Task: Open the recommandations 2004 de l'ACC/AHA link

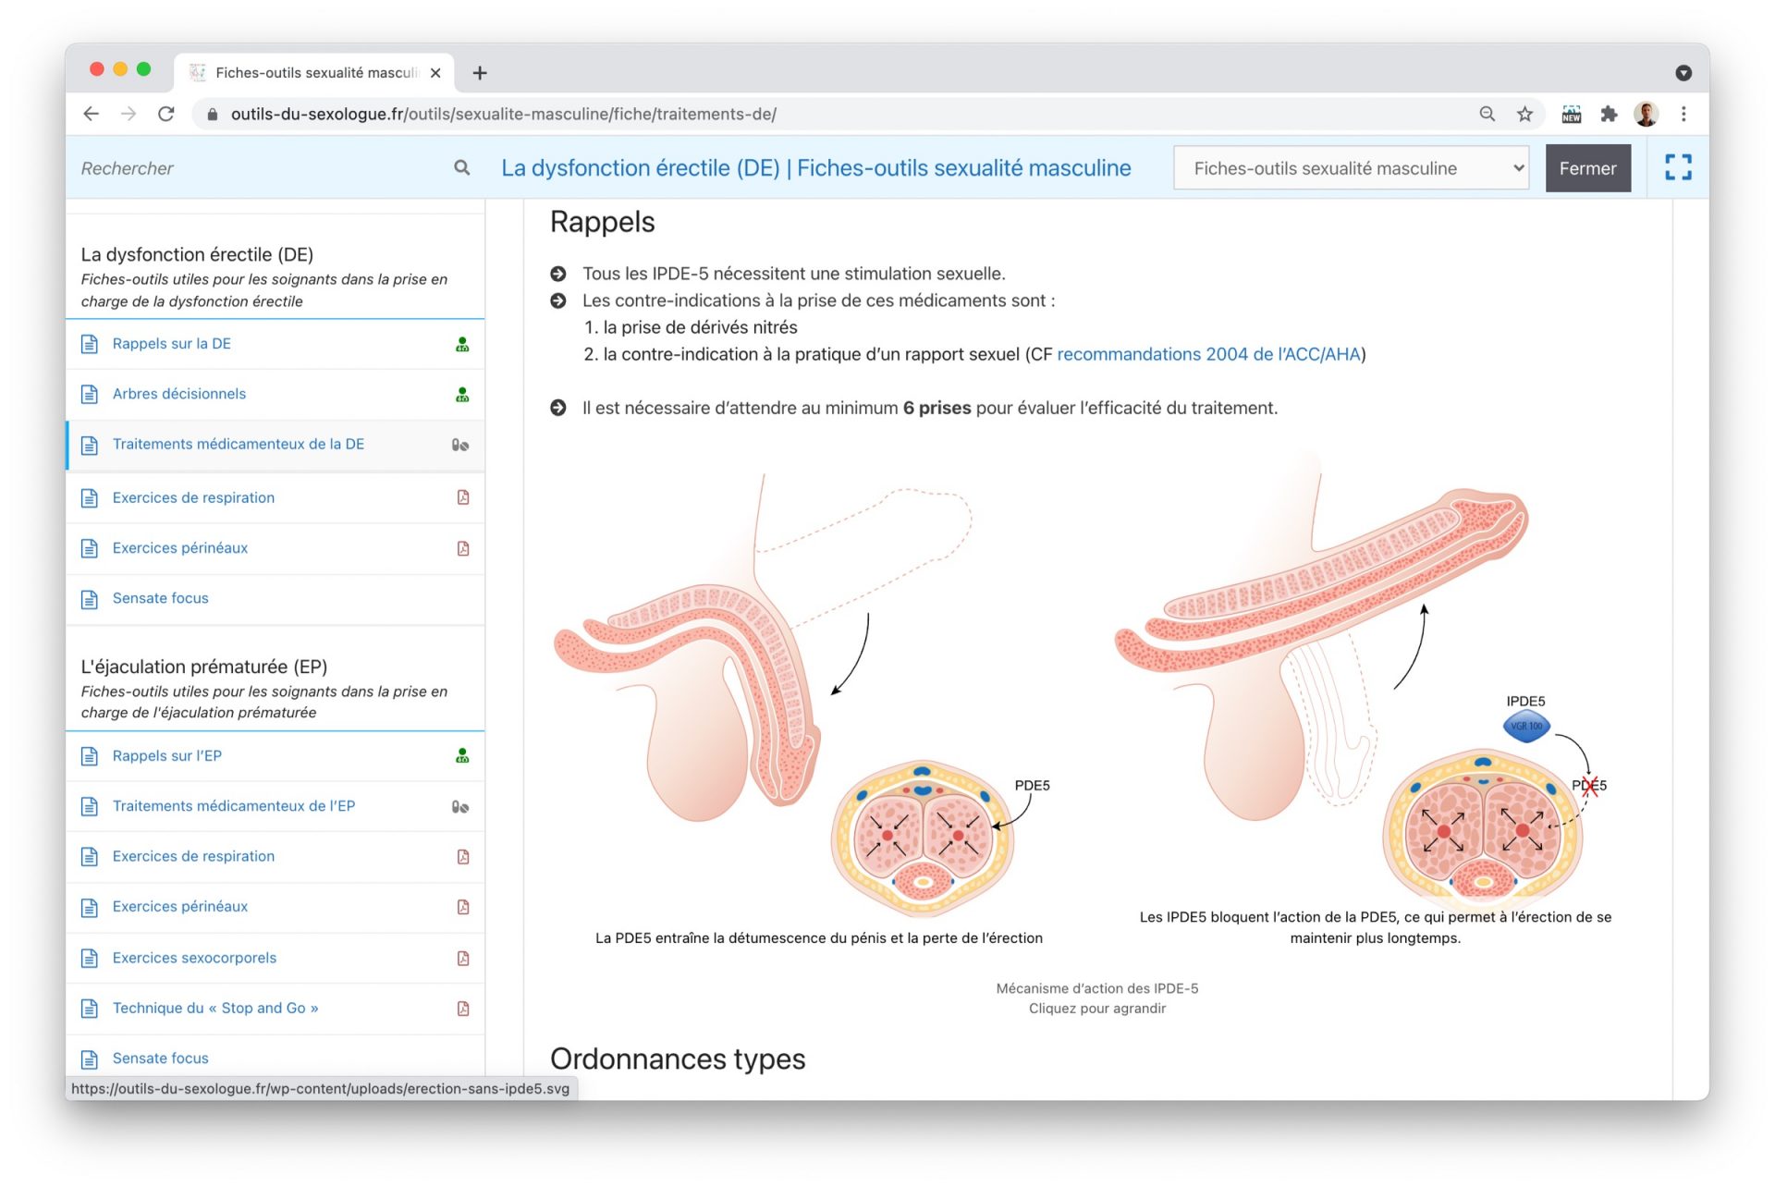Action: click(1208, 354)
